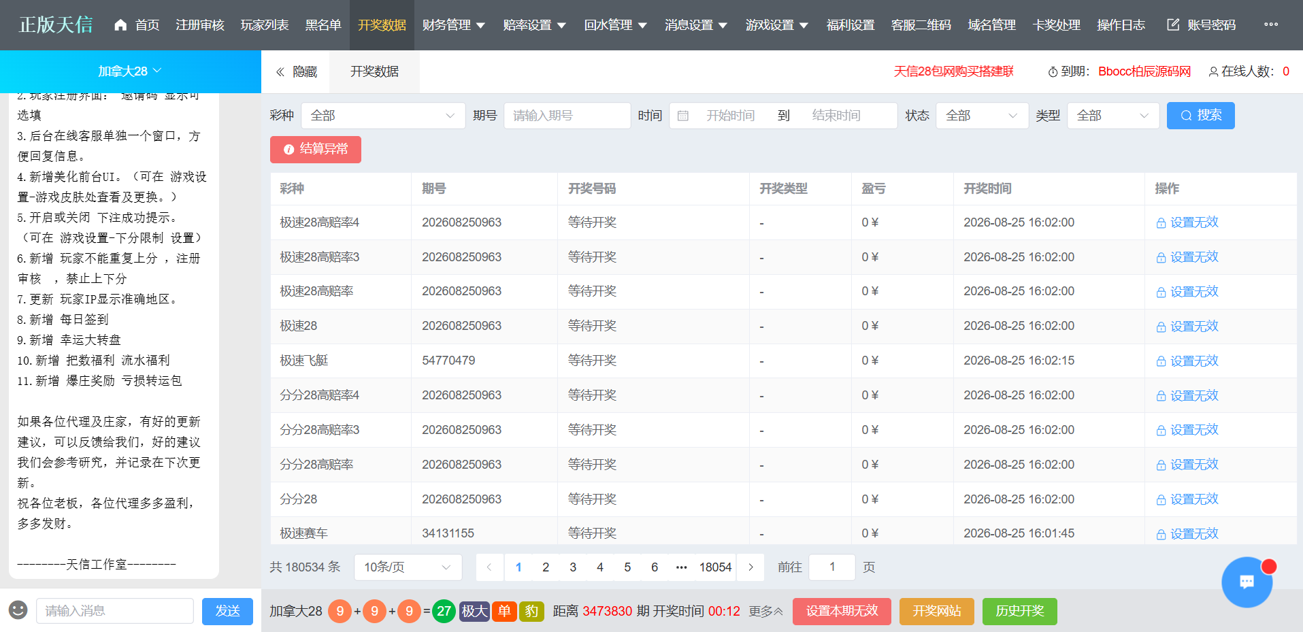This screenshot has height=632, width=1303.
Task: Click lock icon for 极速28高赔率3 row
Action: tap(1161, 258)
